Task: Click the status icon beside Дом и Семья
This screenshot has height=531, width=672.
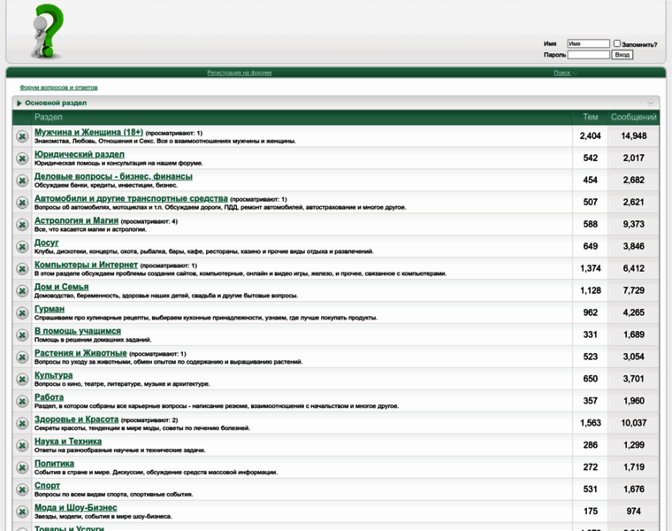Action: [x=22, y=291]
